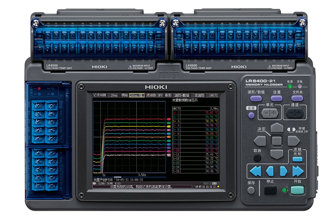
Task: Click the 3.50s time axis label
Action: click(142, 175)
